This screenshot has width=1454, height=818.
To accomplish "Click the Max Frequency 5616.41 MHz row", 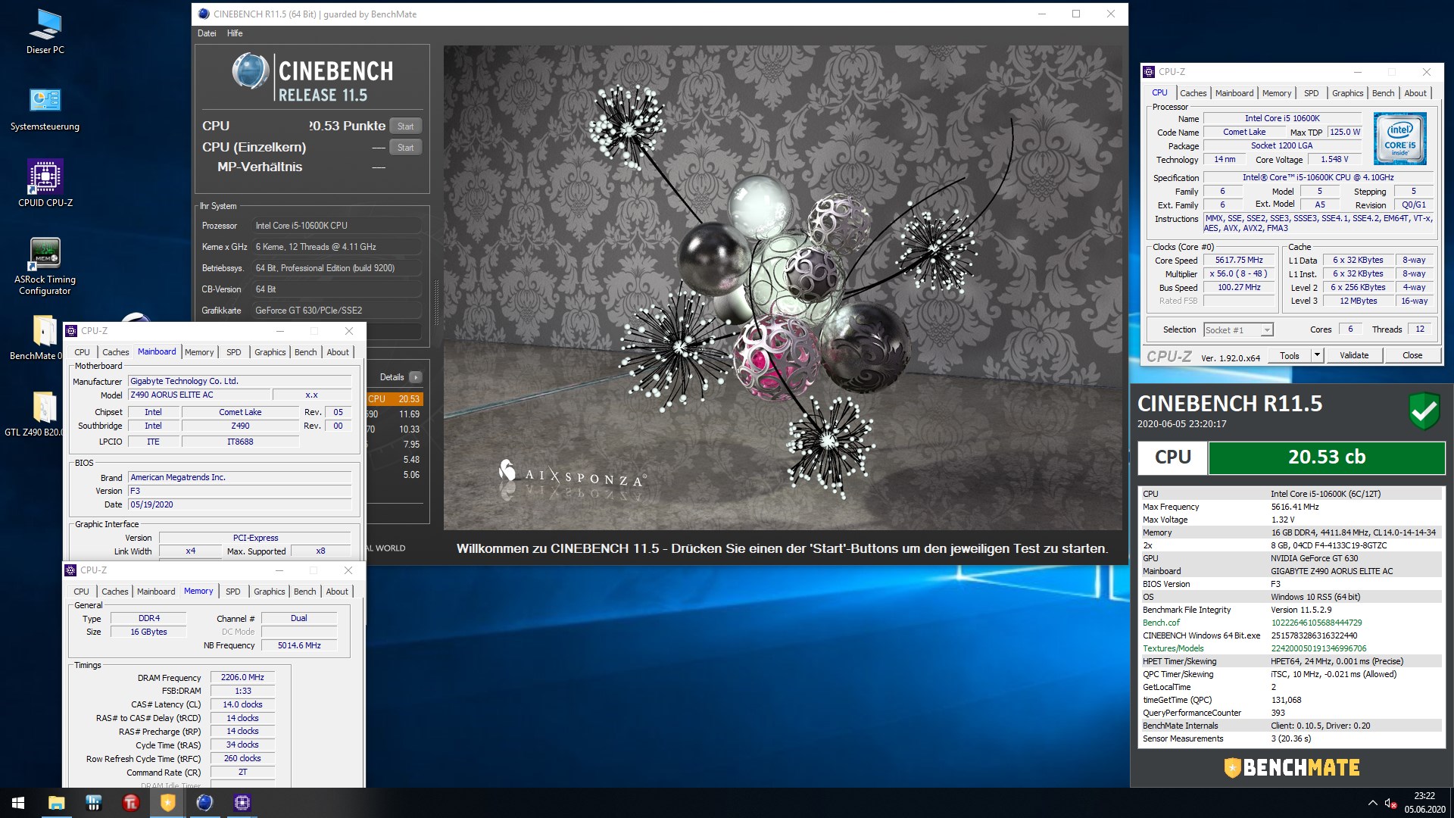I will tap(1291, 507).
